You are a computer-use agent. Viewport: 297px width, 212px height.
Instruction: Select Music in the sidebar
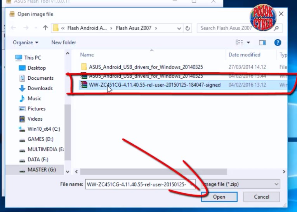(34, 98)
